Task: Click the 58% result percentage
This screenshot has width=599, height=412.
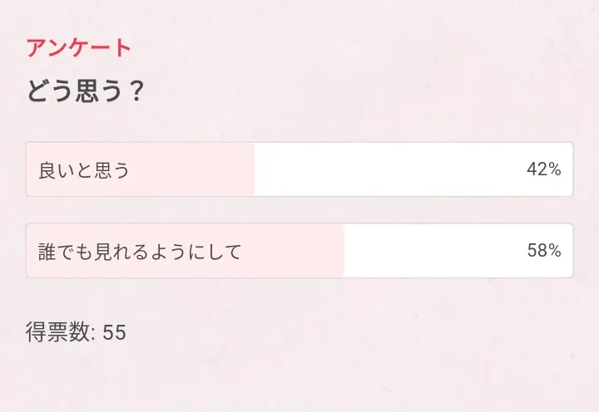Action: tap(543, 251)
